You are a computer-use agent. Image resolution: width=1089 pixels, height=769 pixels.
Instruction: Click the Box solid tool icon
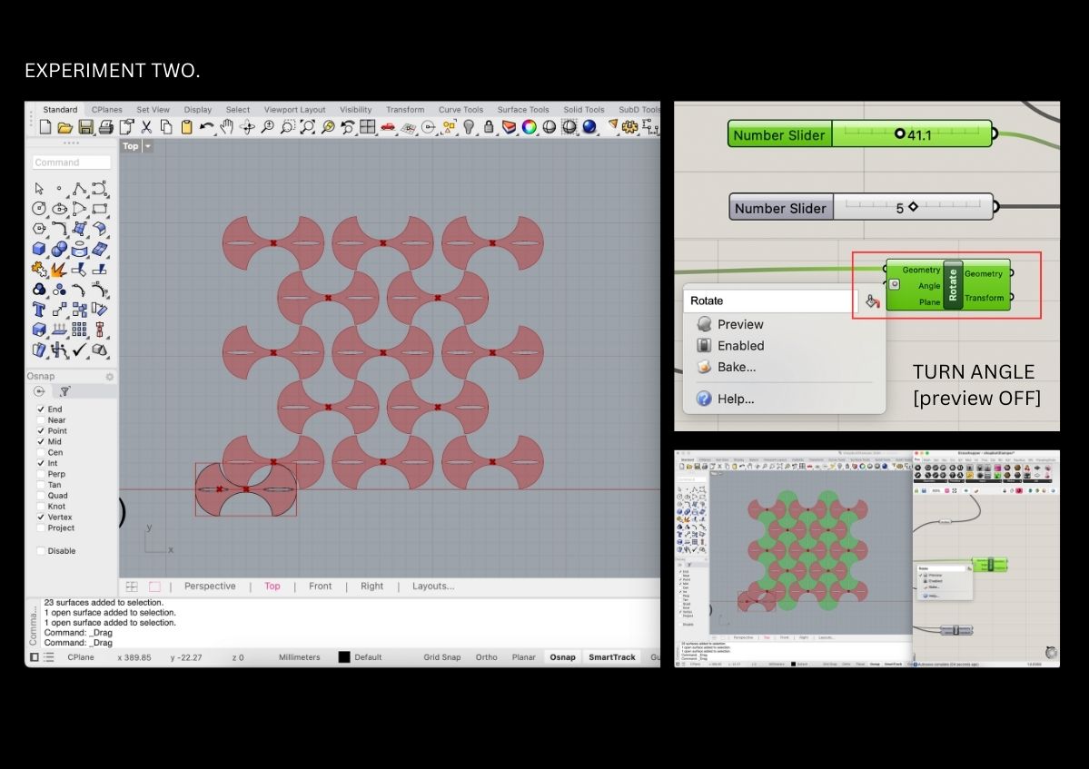click(x=39, y=248)
